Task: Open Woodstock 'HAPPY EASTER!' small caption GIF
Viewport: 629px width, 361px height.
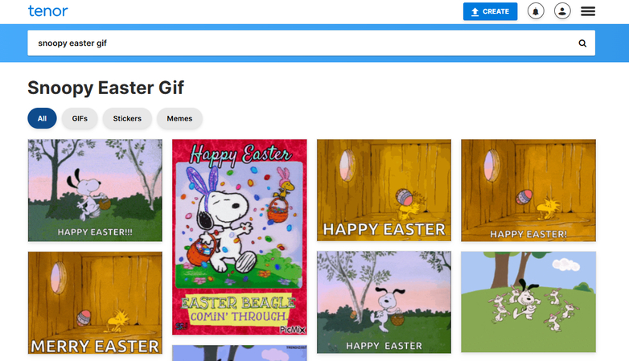Action: point(528,190)
